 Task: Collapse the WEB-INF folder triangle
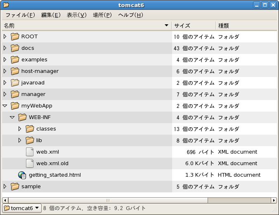pyautogui.click(x=12, y=117)
